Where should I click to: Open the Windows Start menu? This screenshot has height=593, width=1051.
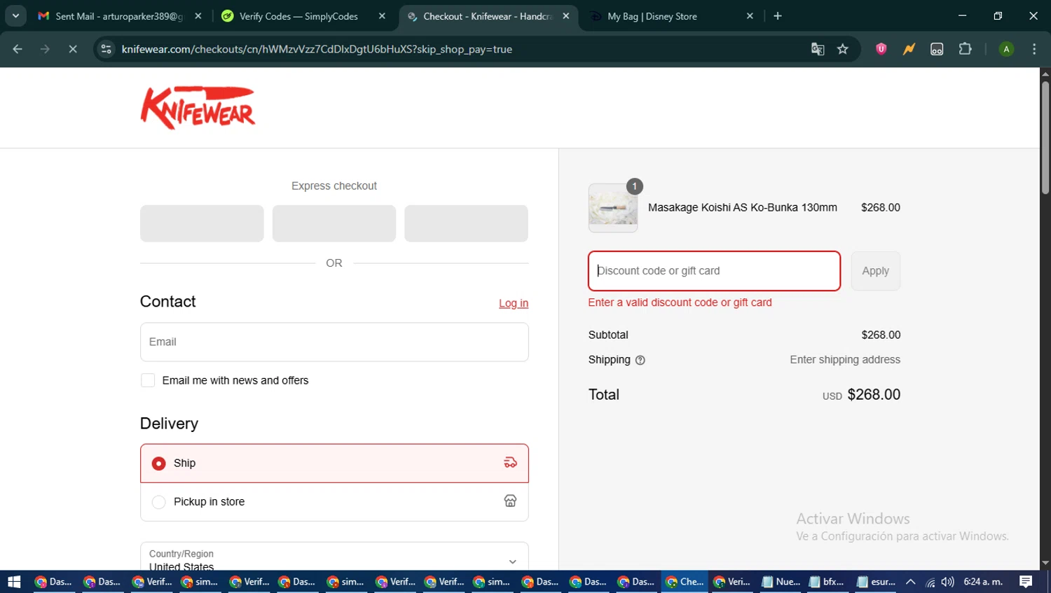(14, 581)
